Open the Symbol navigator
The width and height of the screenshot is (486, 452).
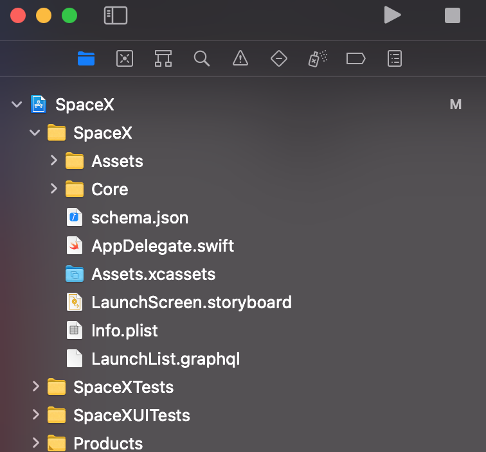[163, 59]
